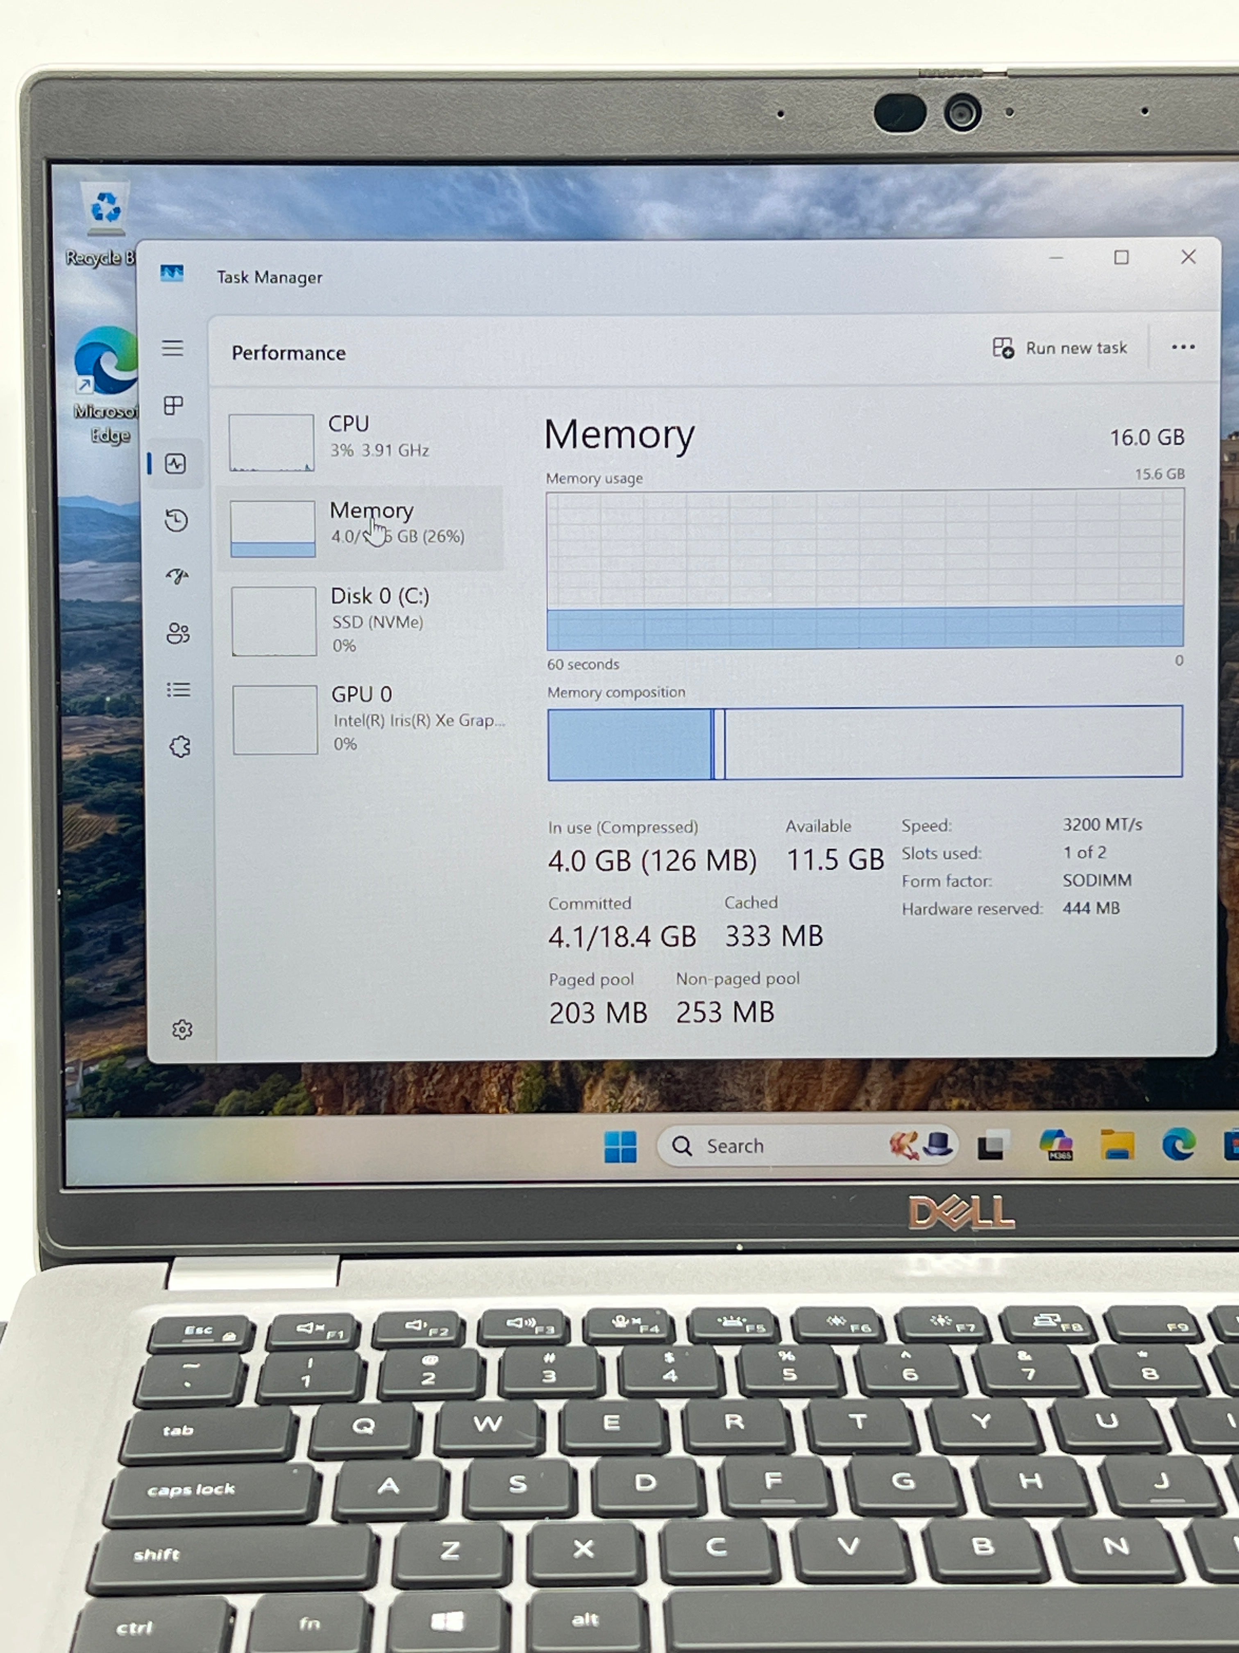Select the GPU 0 performance item
This screenshot has height=1653, width=1239.
[363, 719]
